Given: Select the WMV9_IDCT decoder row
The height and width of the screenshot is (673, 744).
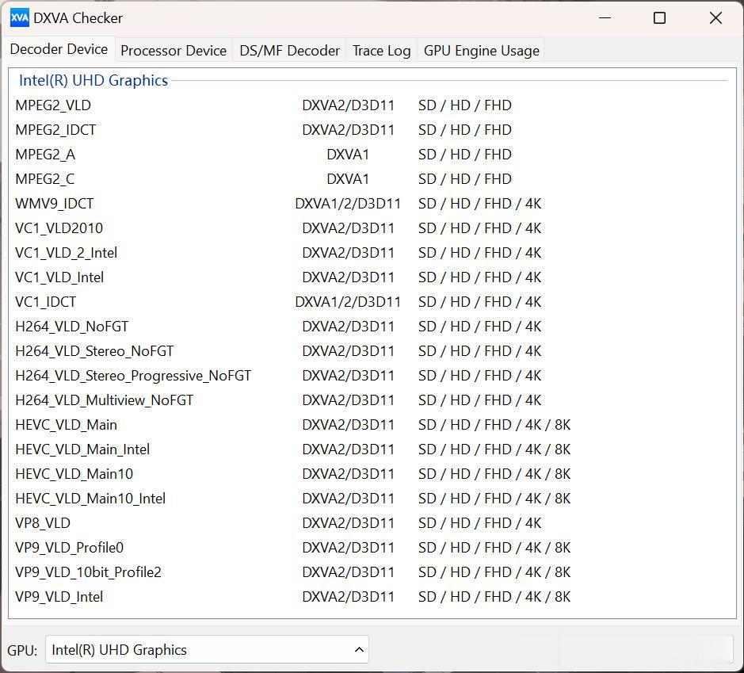Looking at the screenshot, I should pyautogui.click(x=372, y=204).
